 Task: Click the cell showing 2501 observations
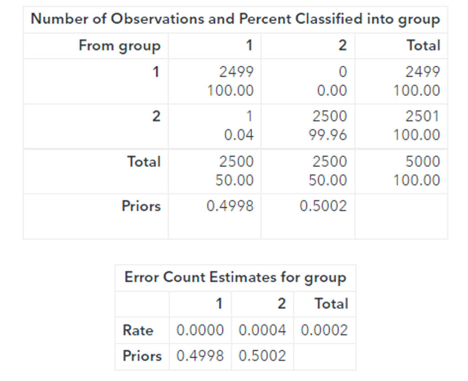point(423,117)
